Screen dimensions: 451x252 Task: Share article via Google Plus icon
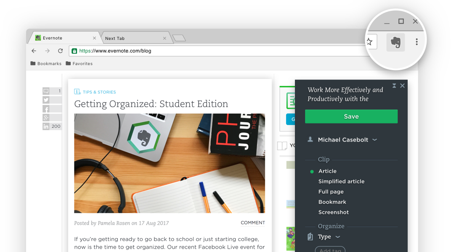(x=46, y=118)
